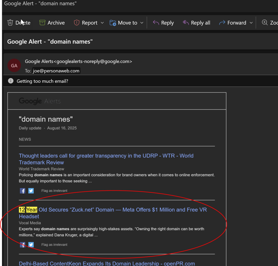Click the Delete trash icon
Image resolution: width=278 pixels, height=266 pixels.
tap(10, 23)
